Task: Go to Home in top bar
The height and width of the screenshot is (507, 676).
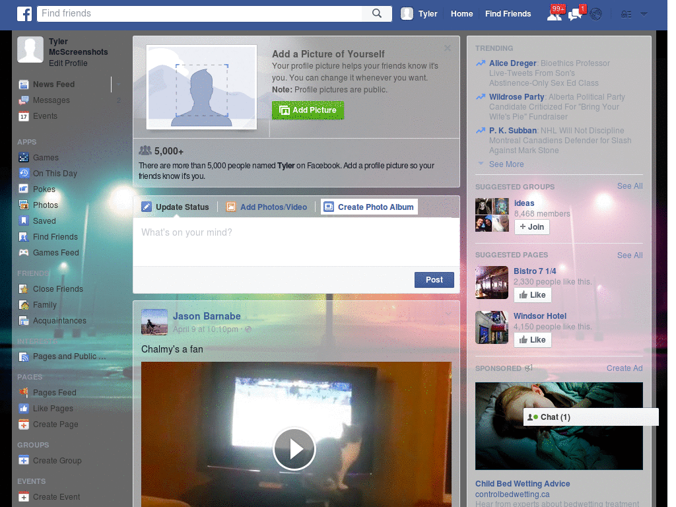Action: coord(461,14)
